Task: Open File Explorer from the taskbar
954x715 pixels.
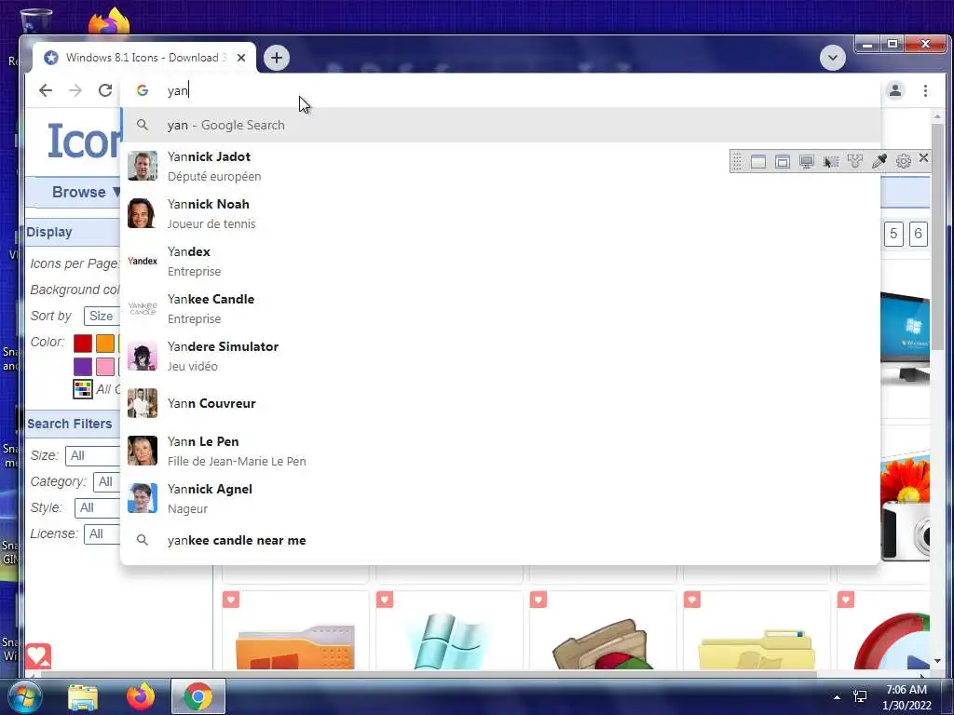Action: [83, 697]
